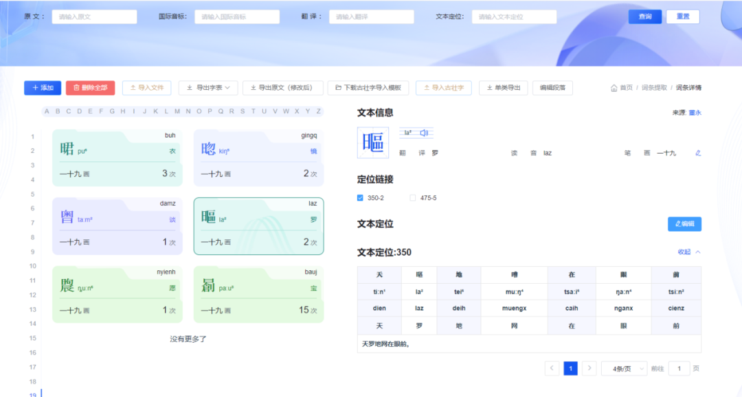Click the next-page arrow in pagination

(589, 368)
